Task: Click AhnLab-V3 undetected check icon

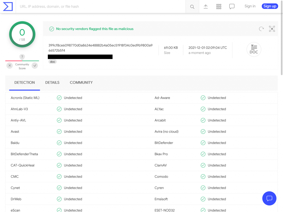Action: tap(59, 109)
